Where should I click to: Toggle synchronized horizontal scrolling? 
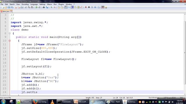pos(62,7)
